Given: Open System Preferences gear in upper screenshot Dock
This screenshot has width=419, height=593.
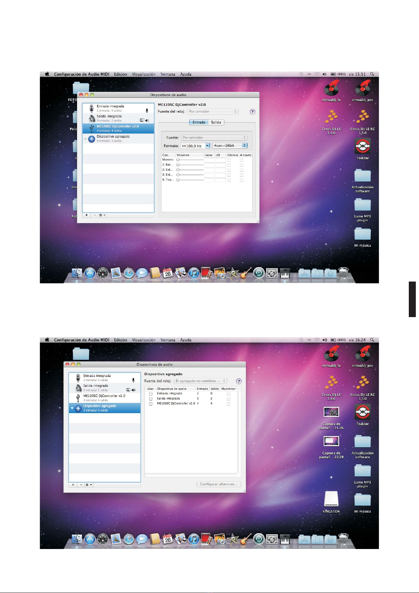Looking at the screenshot, I should (272, 273).
